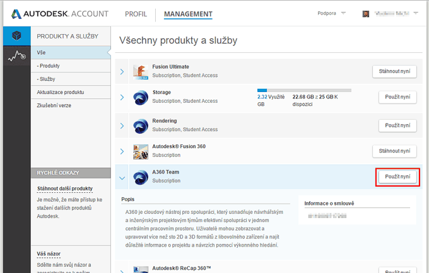Open the user account dropdown arrow

pyautogui.click(x=416, y=13)
